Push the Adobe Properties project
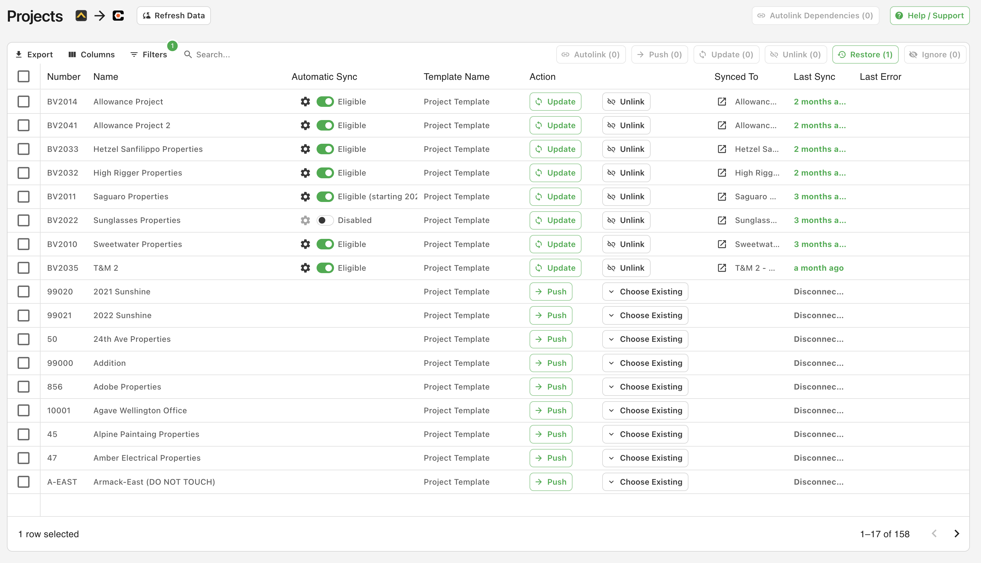The height and width of the screenshot is (563, 981). [x=551, y=387]
